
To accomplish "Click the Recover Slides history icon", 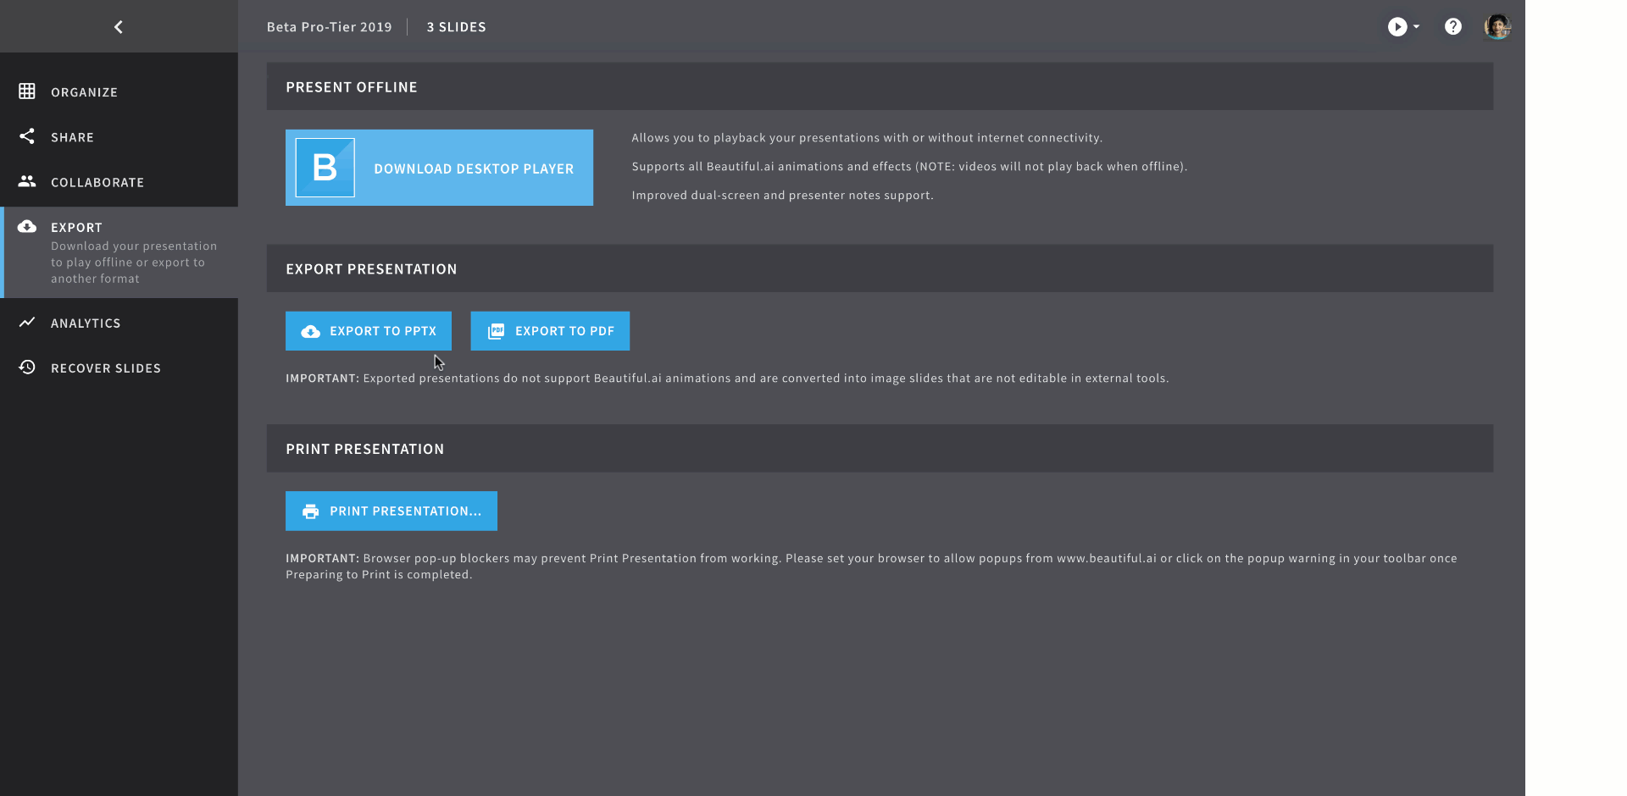I will pos(27,368).
